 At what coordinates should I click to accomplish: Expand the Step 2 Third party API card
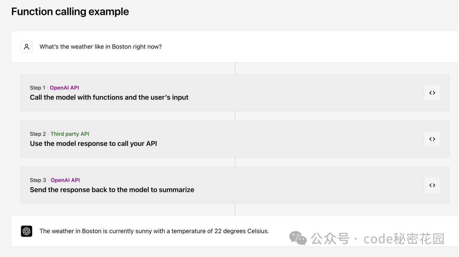coord(212,139)
